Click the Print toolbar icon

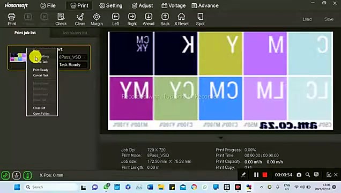(x=11, y=19)
